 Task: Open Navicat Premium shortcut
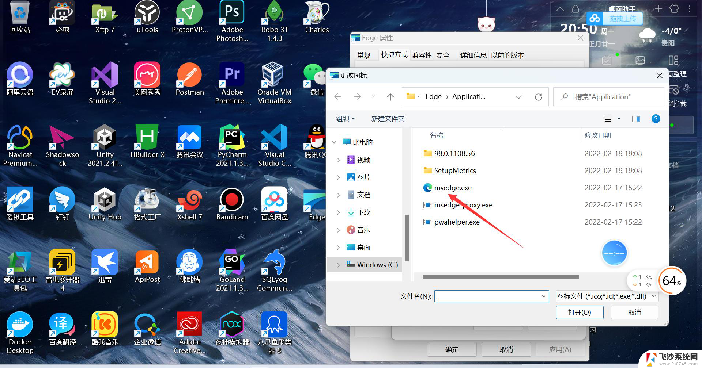(x=20, y=146)
